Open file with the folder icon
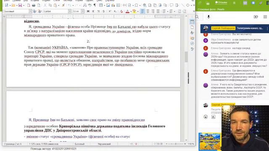Screen dimensions: 269x151 [13, 5]
